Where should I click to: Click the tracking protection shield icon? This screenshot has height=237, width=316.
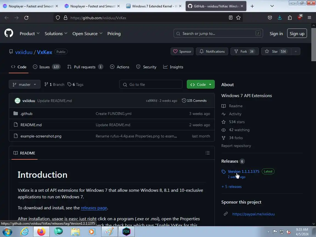[58, 18]
